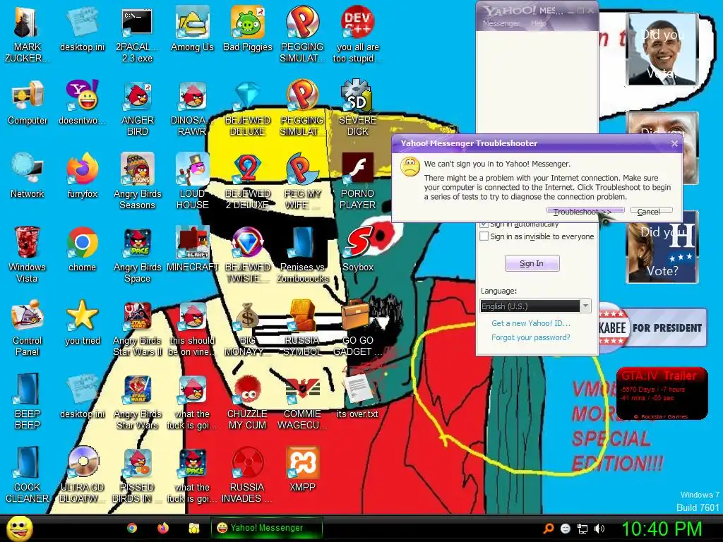723x542 pixels.
Task: Follow 'Get a new Yahoo! ID...' link
Action: pyautogui.click(x=531, y=323)
